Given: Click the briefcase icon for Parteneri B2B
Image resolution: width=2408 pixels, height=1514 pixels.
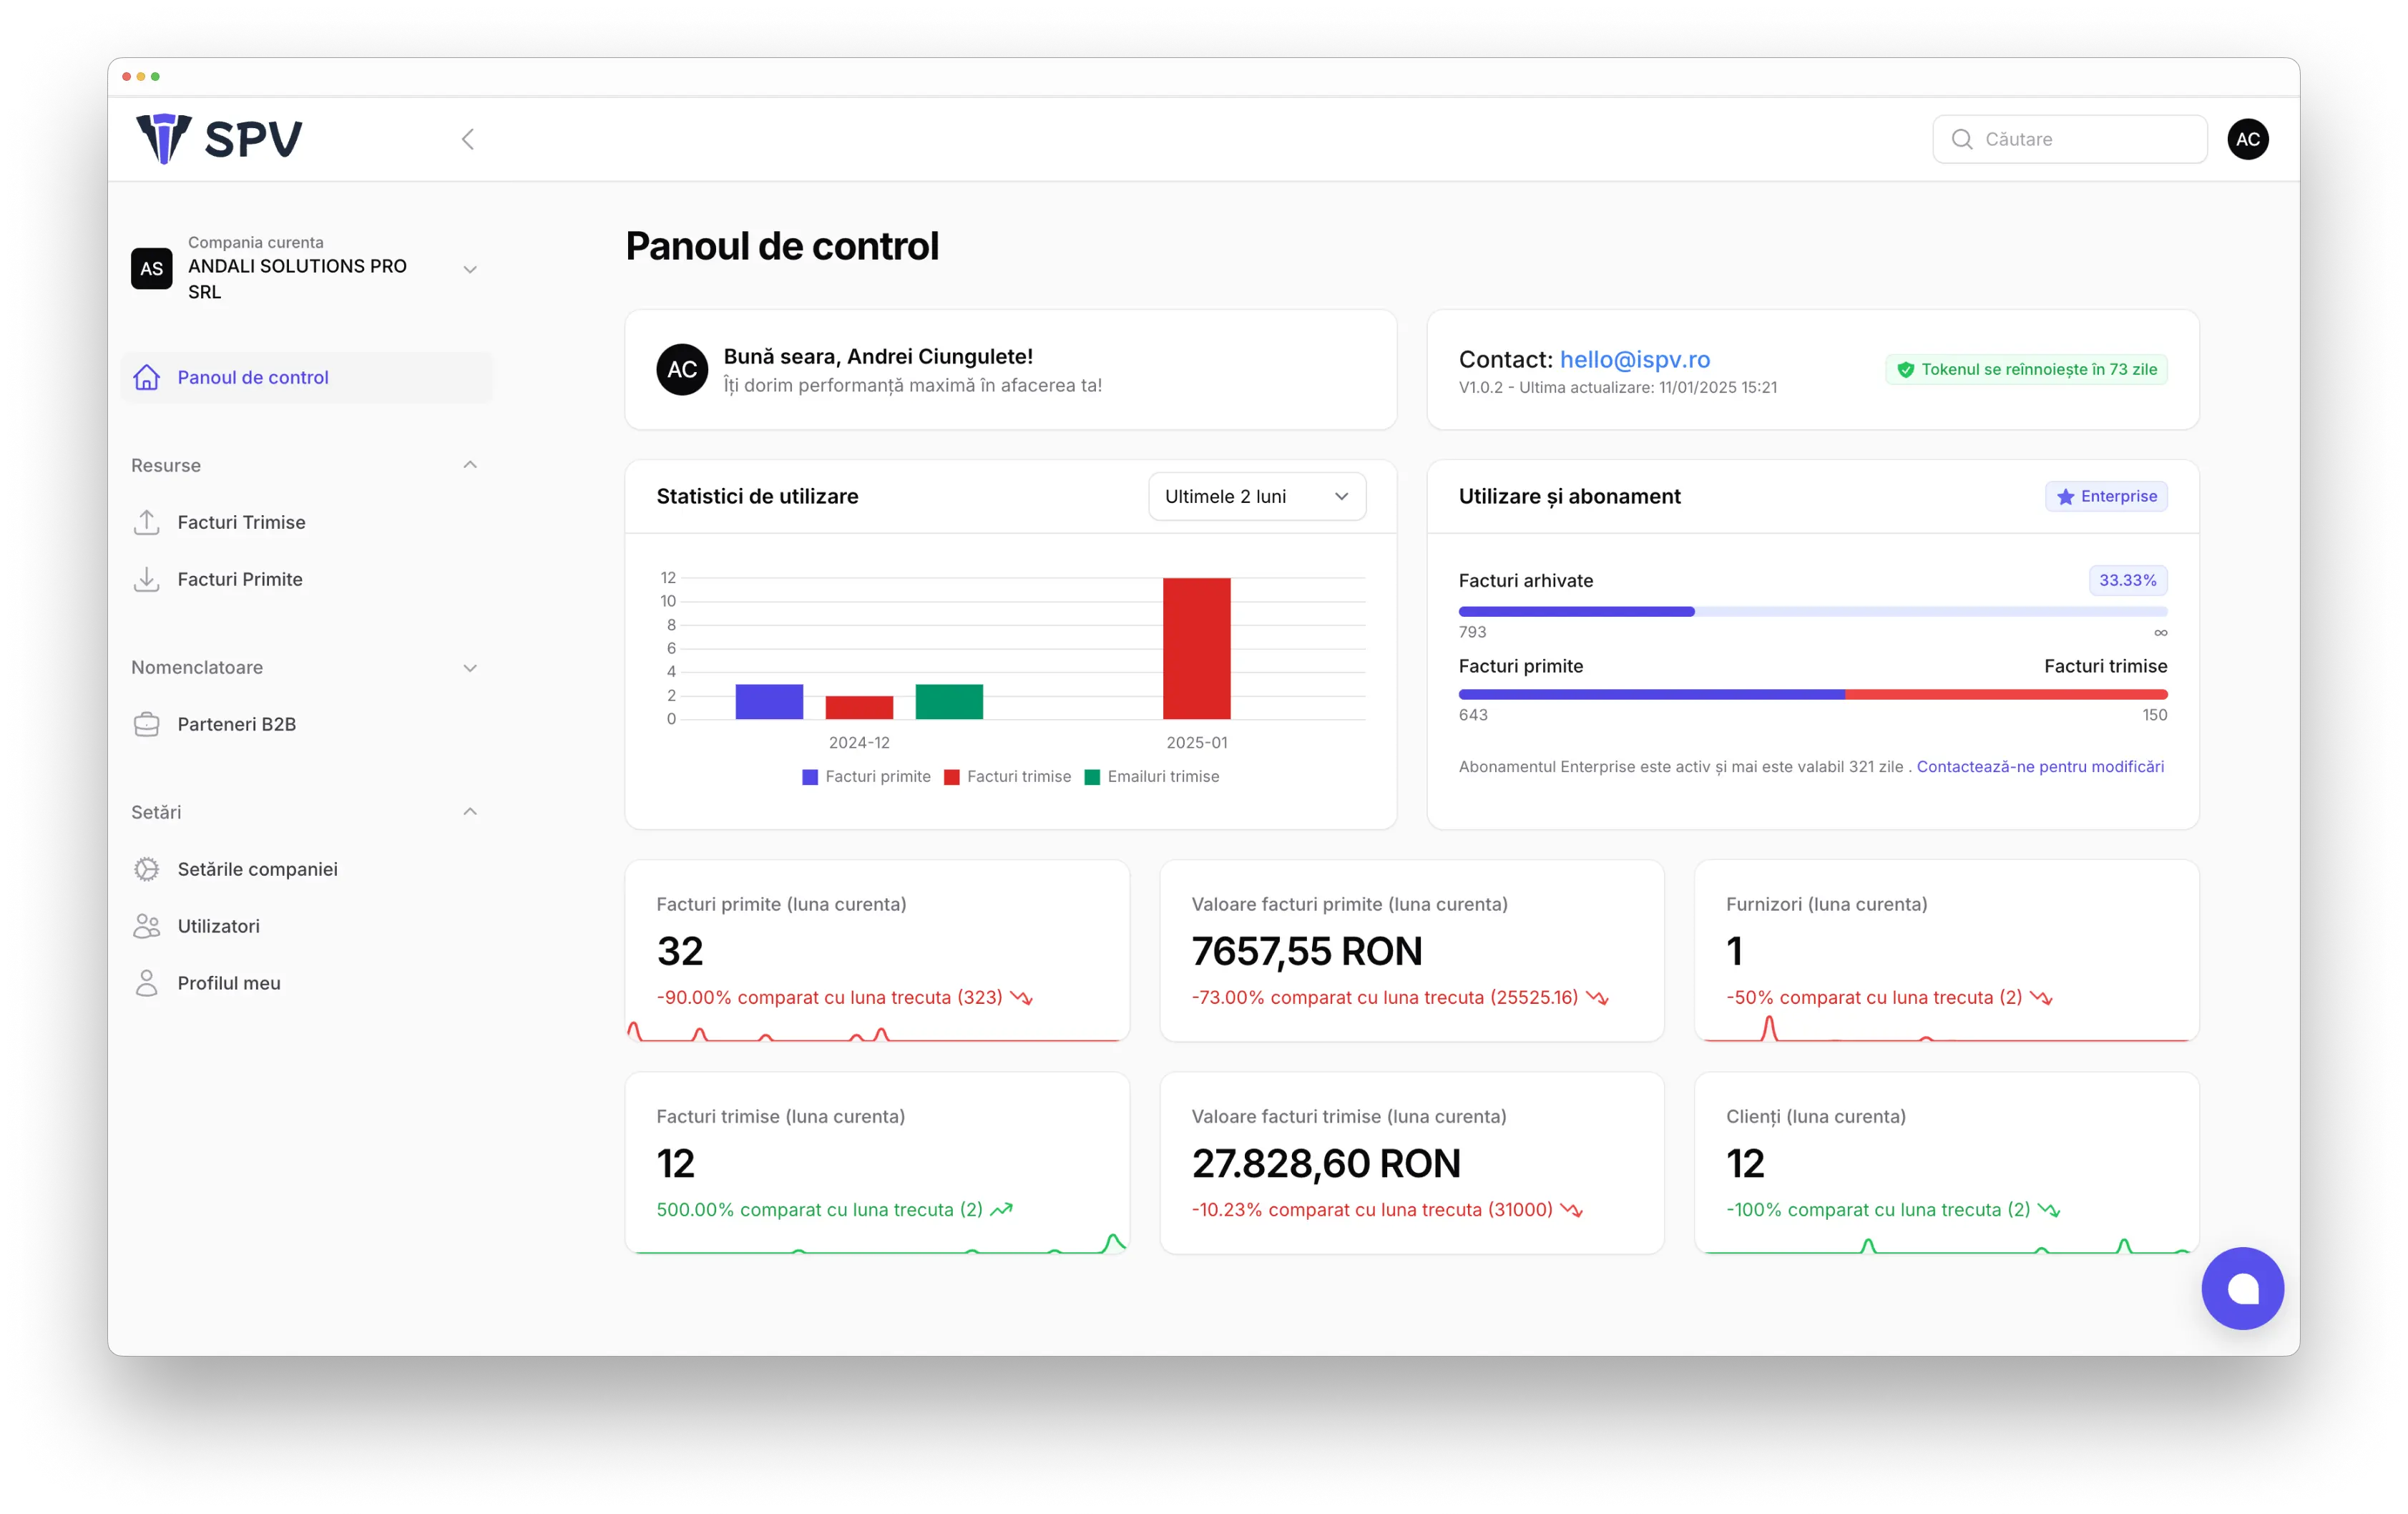Looking at the screenshot, I should (147, 724).
